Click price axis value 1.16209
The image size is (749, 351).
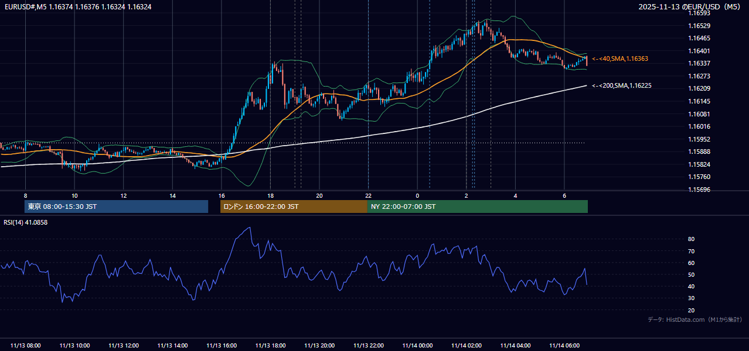699,89
